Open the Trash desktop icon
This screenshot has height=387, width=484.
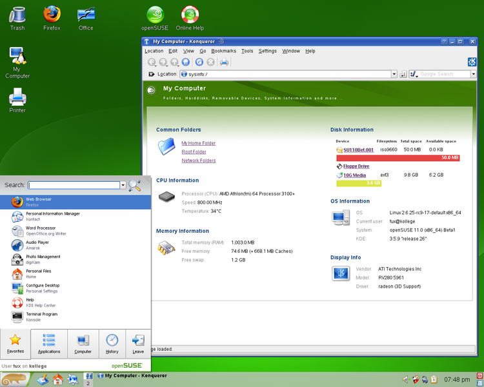pos(17,19)
